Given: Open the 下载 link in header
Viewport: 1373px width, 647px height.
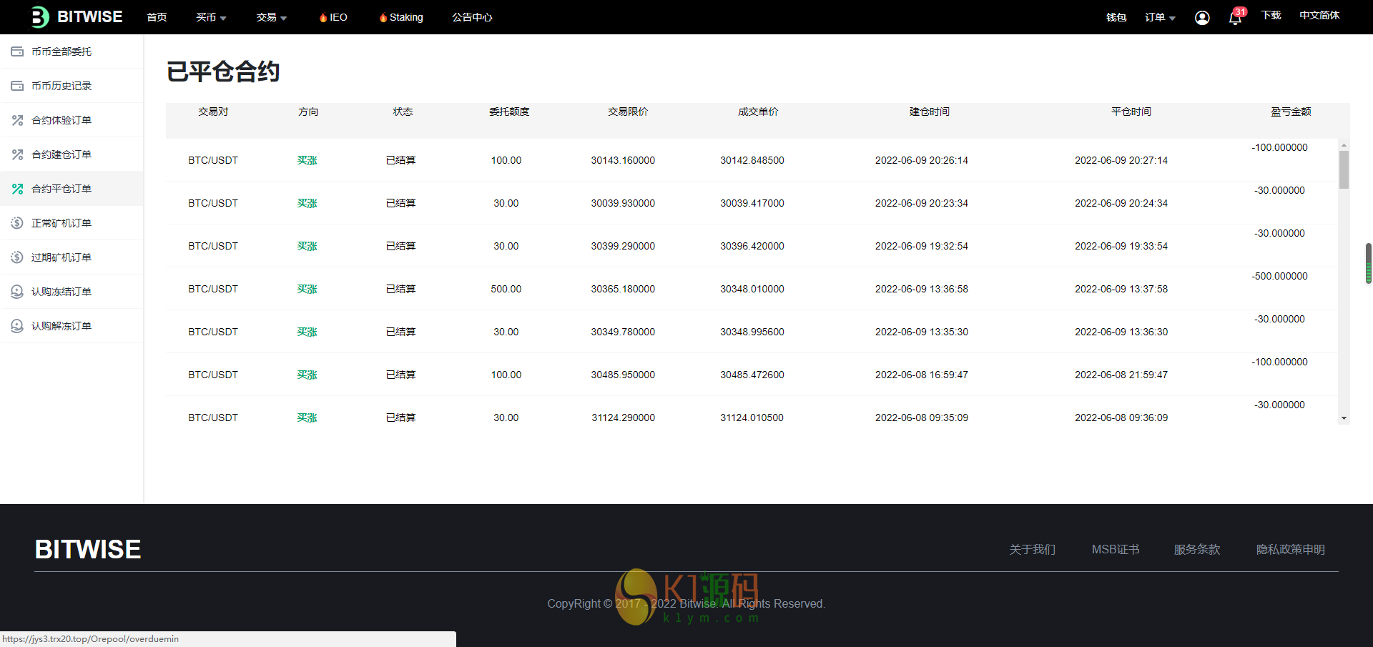Looking at the screenshot, I should coord(1271,16).
